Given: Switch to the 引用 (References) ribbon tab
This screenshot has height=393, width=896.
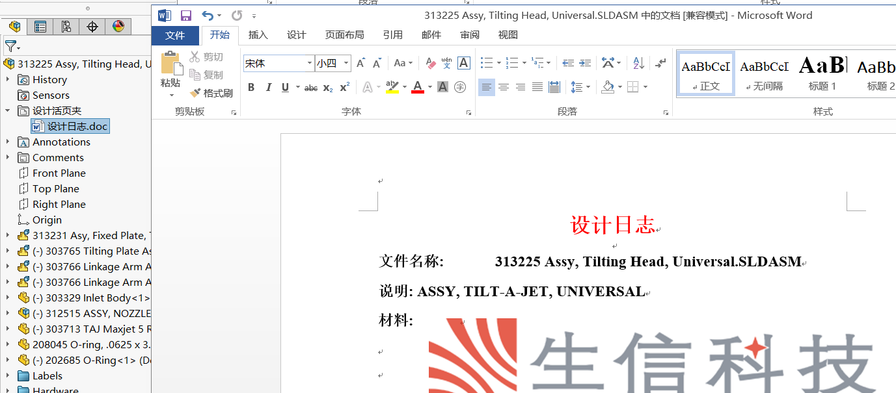Looking at the screenshot, I should (393, 35).
